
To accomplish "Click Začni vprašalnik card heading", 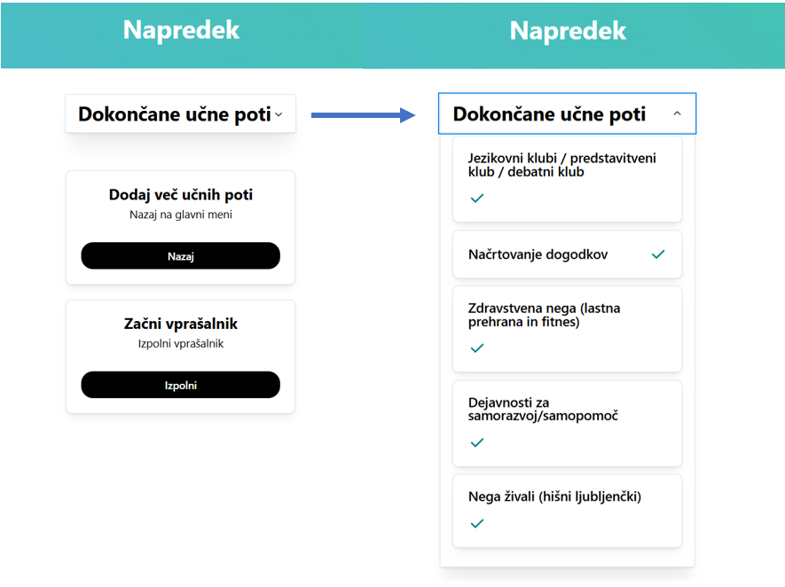I will click(x=181, y=324).
